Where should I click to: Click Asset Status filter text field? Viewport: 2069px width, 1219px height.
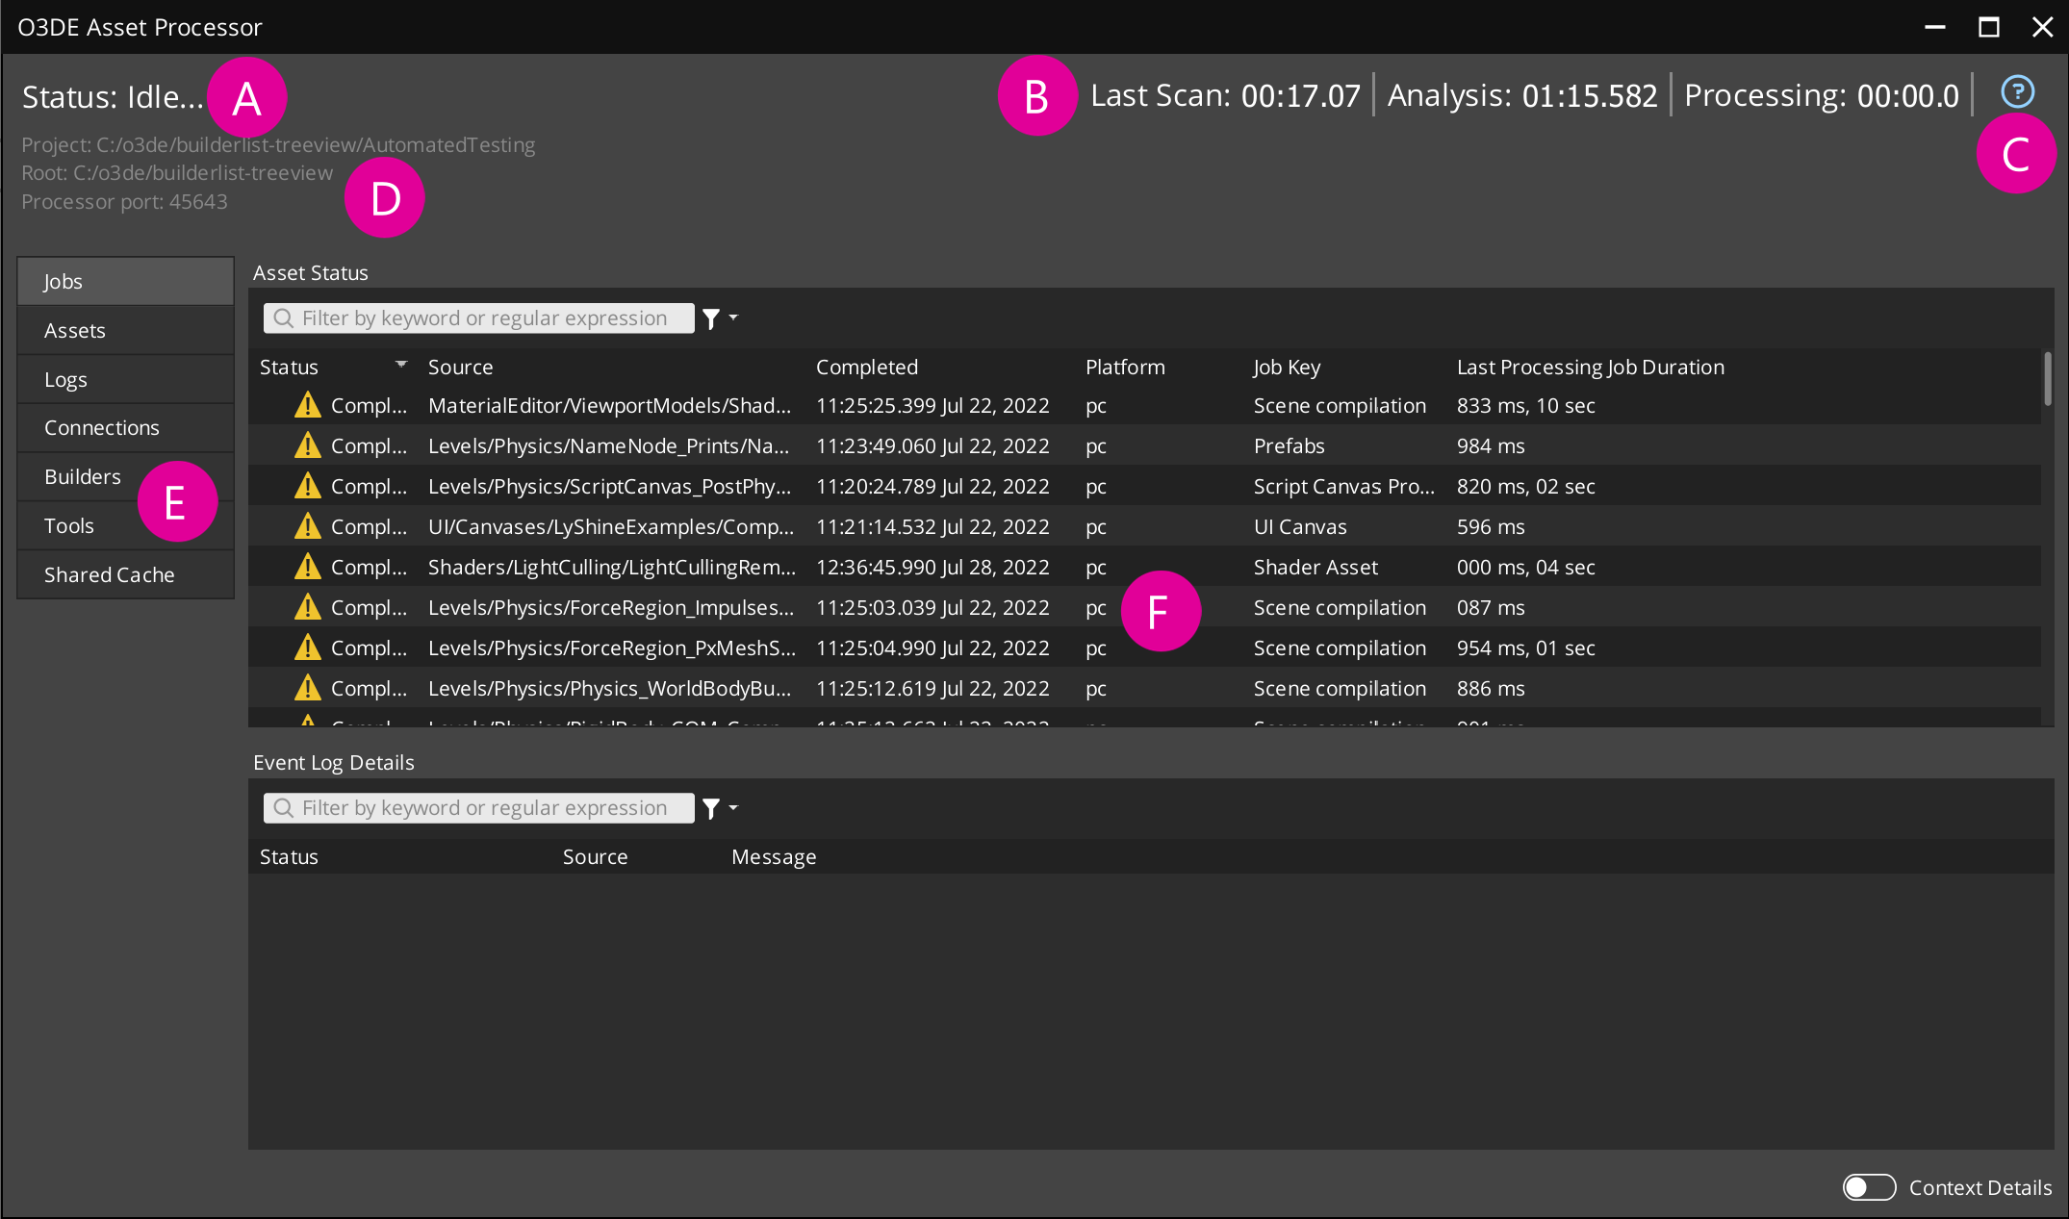click(x=478, y=317)
